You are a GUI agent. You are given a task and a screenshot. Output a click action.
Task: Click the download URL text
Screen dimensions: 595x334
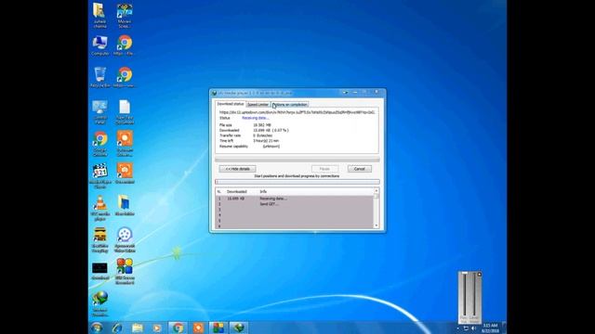click(x=297, y=112)
